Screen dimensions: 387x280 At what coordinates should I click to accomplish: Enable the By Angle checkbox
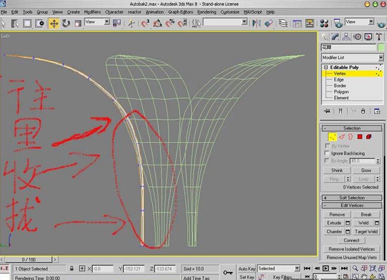[327, 161]
